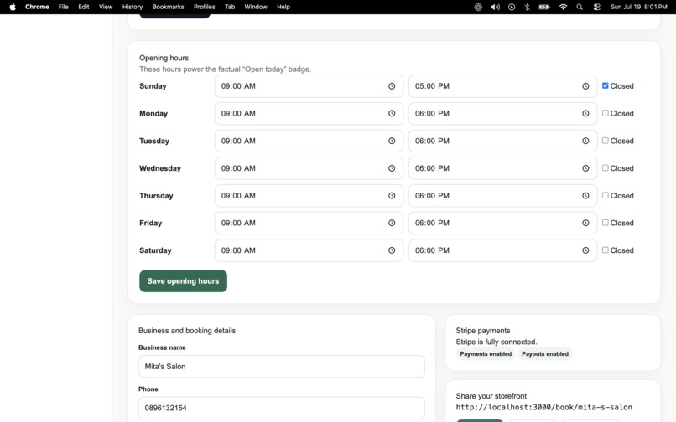The image size is (676, 422).
Task: Open volume control in menu bar
Action: 495,7
